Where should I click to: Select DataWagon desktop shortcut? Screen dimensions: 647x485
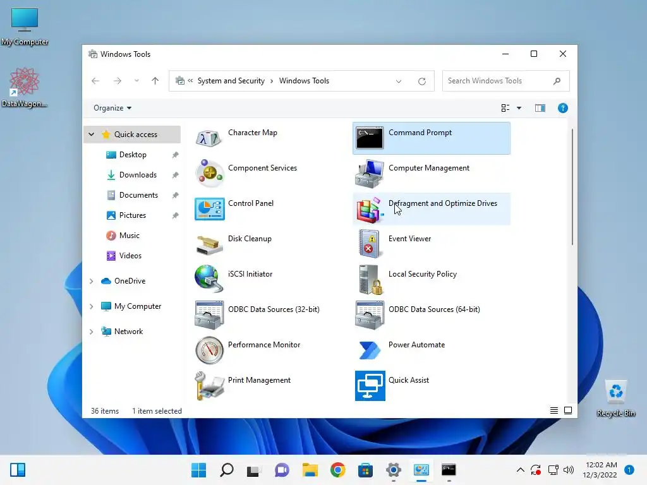pyautogui.click(x=25, y=87)
